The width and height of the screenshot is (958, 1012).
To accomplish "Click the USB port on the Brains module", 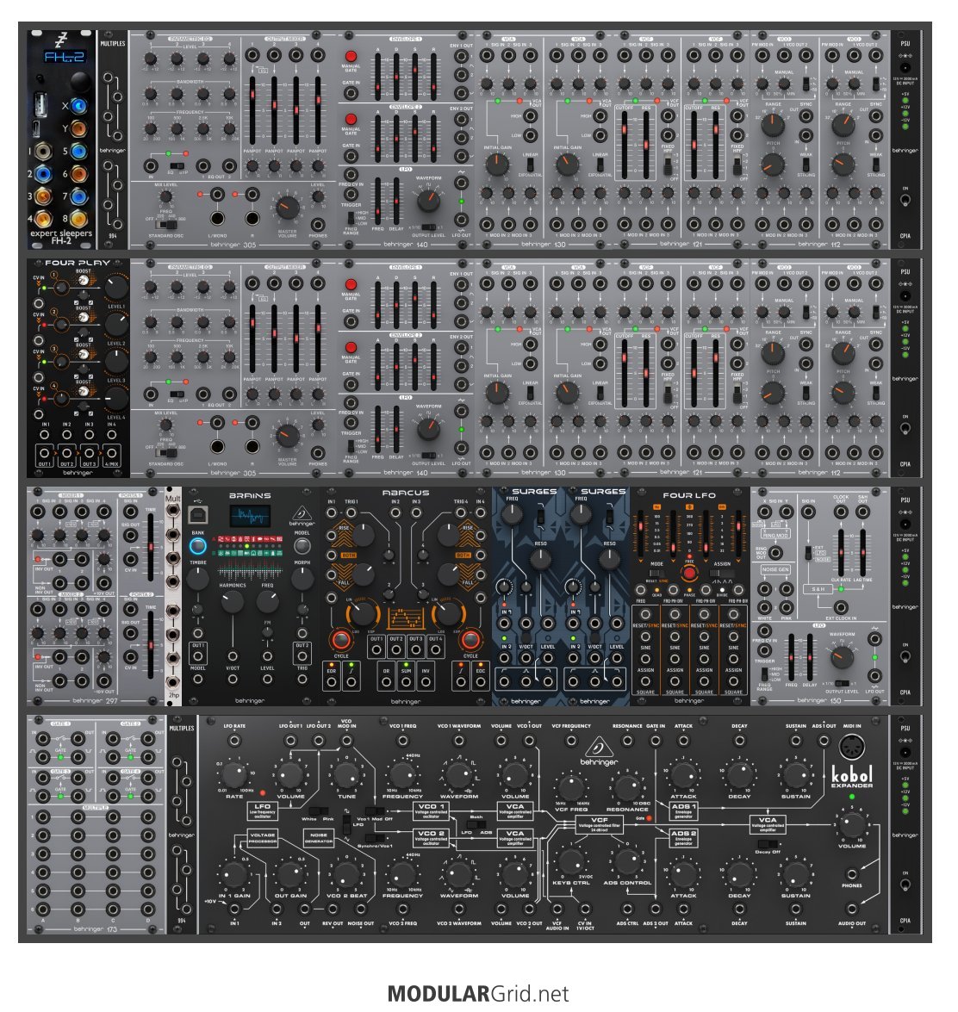I will click(197, 514).
